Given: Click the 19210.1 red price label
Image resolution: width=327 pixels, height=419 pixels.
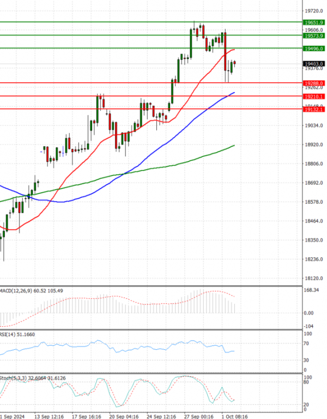Looking at the screenshot, I should pyautogui.click(x=313, y=96).
